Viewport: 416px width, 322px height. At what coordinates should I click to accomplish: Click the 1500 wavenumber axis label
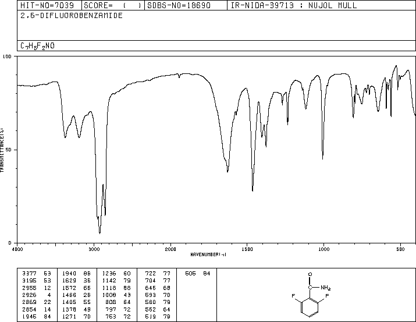pyautogui.click(x=247, y=249)
